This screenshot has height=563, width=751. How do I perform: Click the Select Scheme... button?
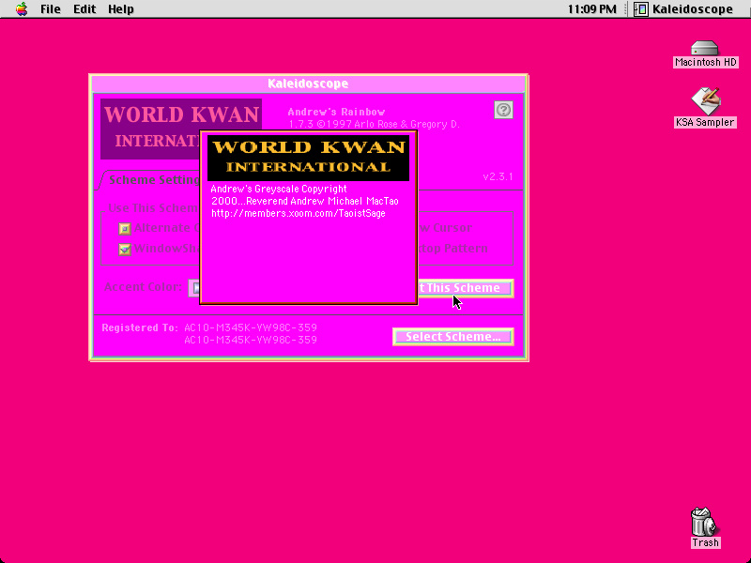coord(453,337)
